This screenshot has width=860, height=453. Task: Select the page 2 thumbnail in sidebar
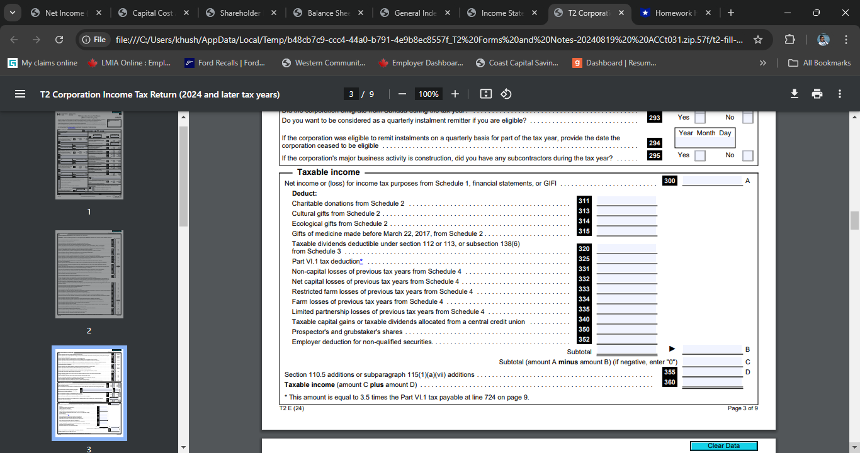[x=89, y=274]
